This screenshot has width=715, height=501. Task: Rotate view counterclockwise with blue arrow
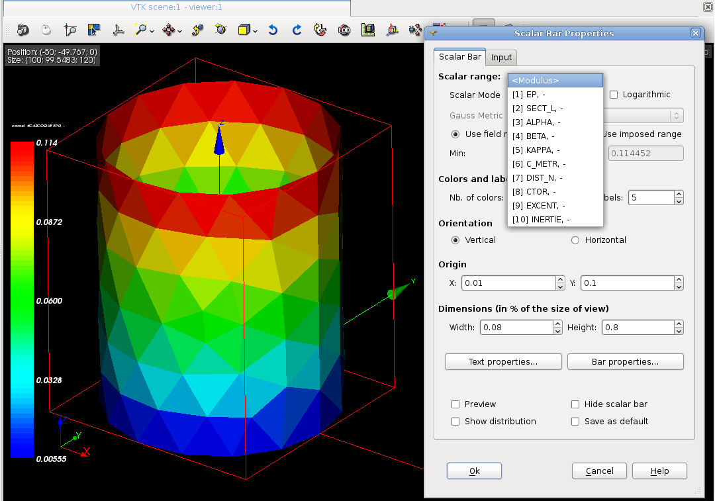[273, 30]
